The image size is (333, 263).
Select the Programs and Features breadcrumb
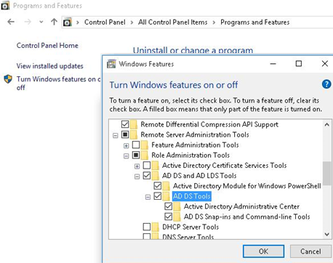[x=254, y=23]
